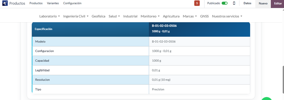284x100 pixels.
Task: Open the Salud dropdown menu
Action: pyautogui.click(x=114, y=16)
